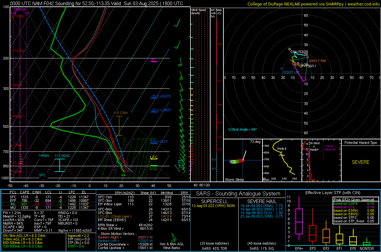Click the Sfc-3km AGL LR = 6.5 C/km line

(24, 236)
